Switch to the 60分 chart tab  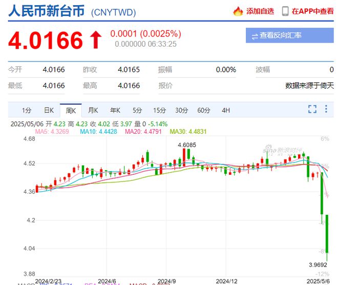click(204, 110)
